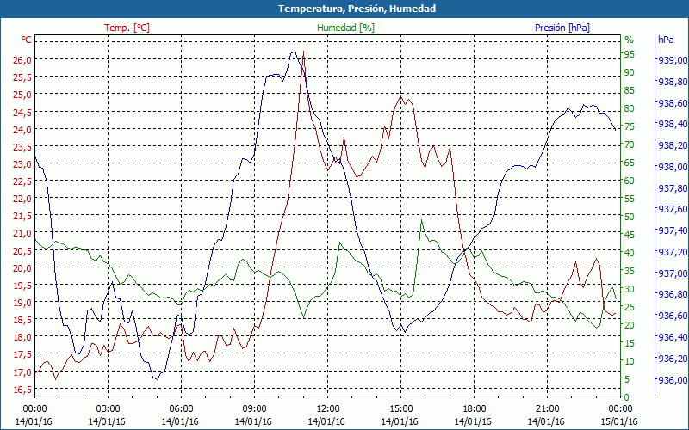
Task: Click the 936,40 pressure axis value
Action: coord(673,337)
